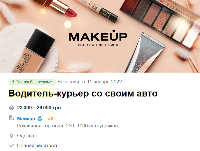The height and width of the screenshot is (151, 200).
Task: Click the checkmark icon beside Полная занятость
Action: 11,146
